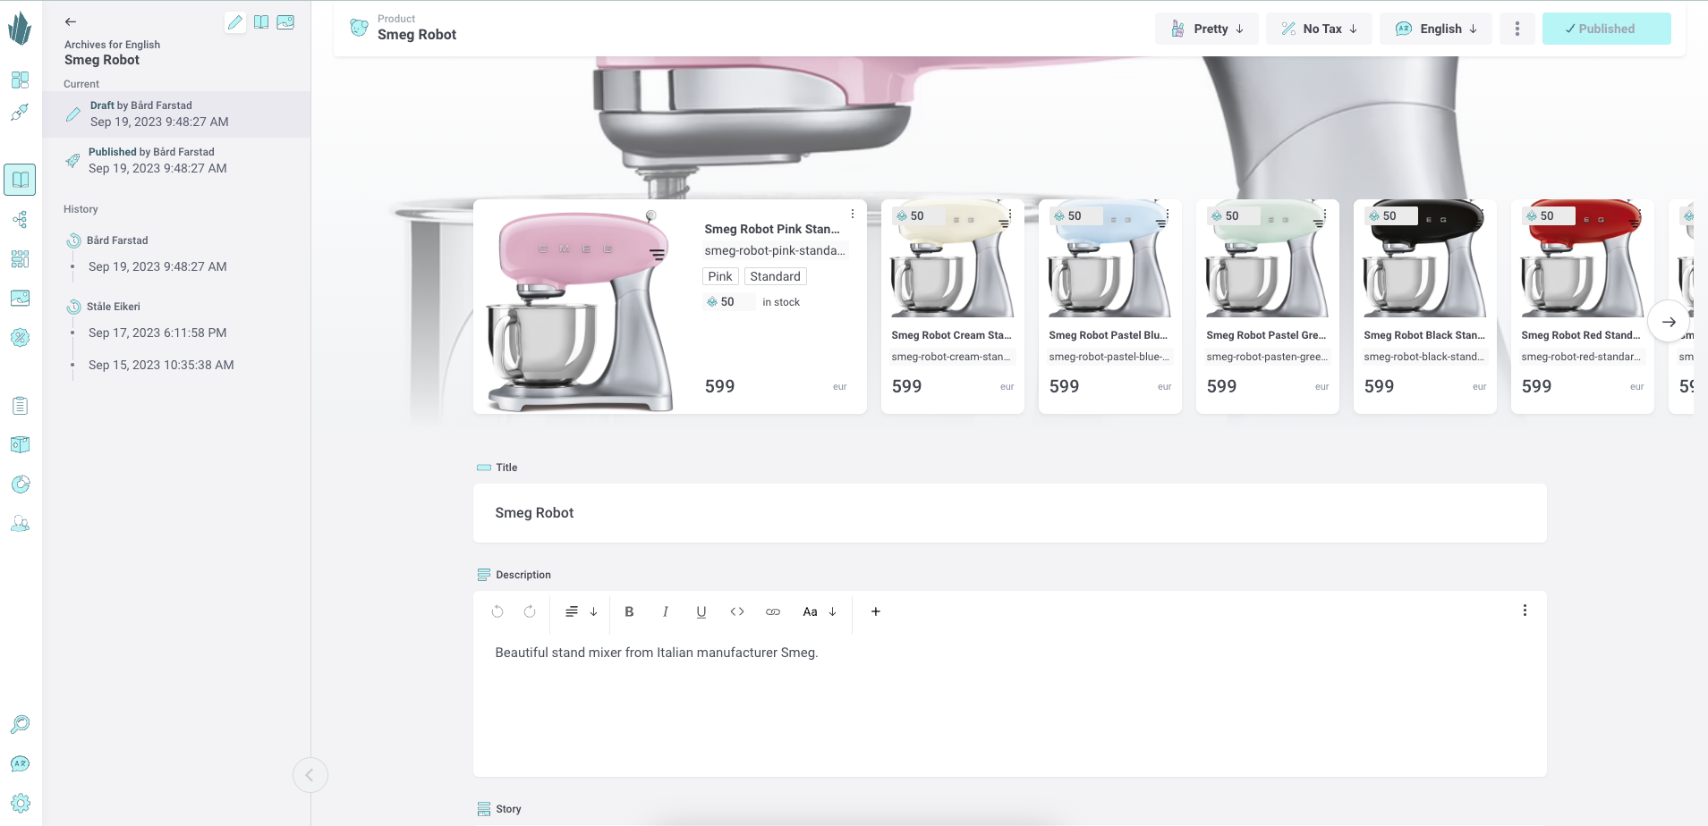Select the Smeg Robot Pastel Blue variant card

(x=1110, y=307)
